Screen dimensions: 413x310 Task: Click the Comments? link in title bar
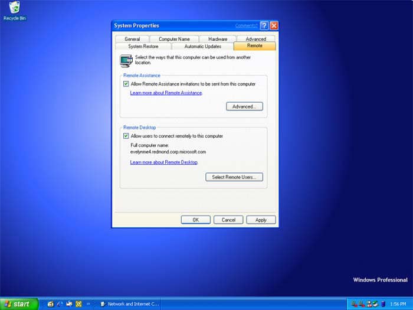(x=246, y=25)
